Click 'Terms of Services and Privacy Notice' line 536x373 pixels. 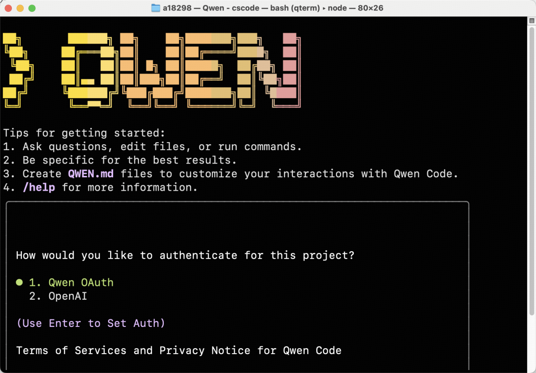(179, 351)
